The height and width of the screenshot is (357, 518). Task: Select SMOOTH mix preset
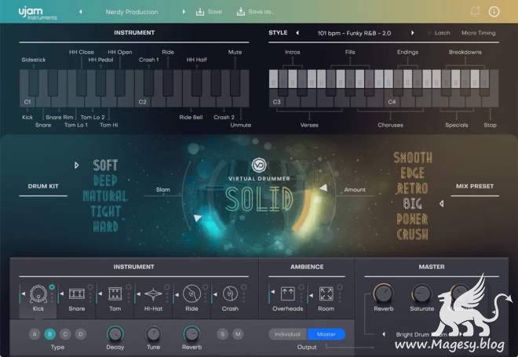tap(413, 158)
